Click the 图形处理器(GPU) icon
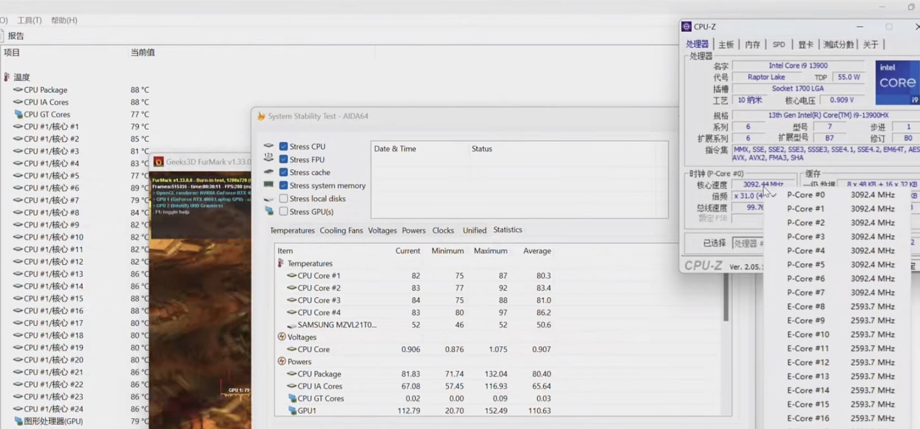 point(18,421)
